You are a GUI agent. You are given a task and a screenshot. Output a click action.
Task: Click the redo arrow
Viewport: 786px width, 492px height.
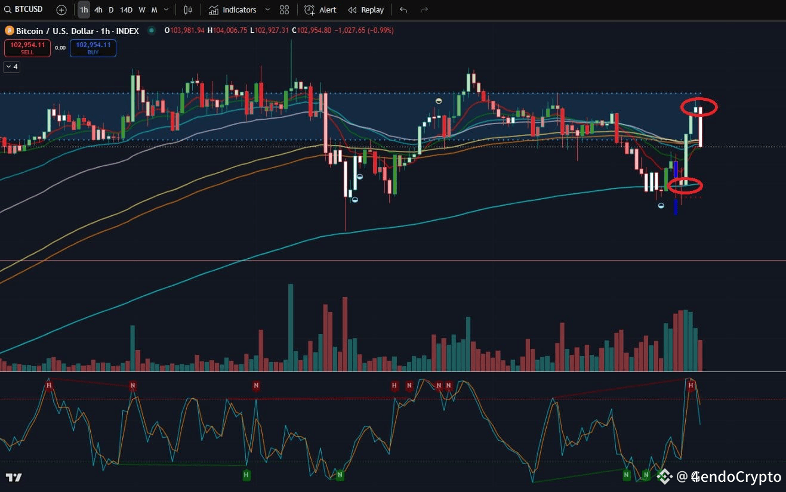424,10
